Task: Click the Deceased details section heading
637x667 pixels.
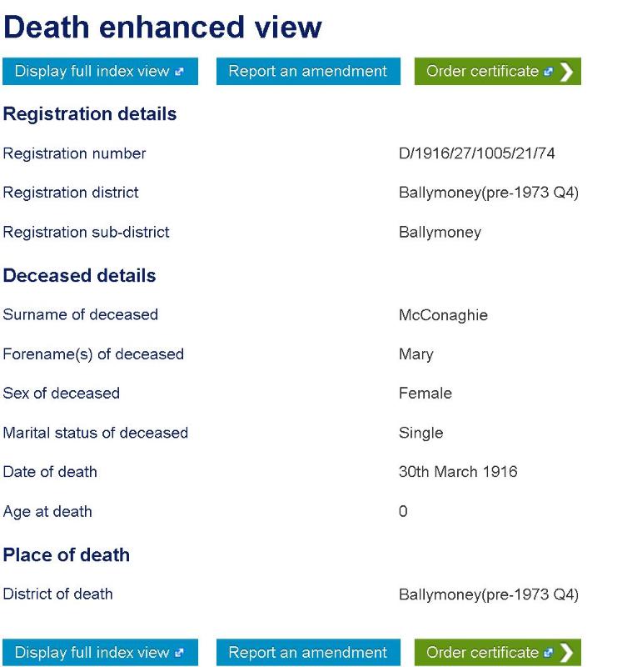Action: pos(80,275)
